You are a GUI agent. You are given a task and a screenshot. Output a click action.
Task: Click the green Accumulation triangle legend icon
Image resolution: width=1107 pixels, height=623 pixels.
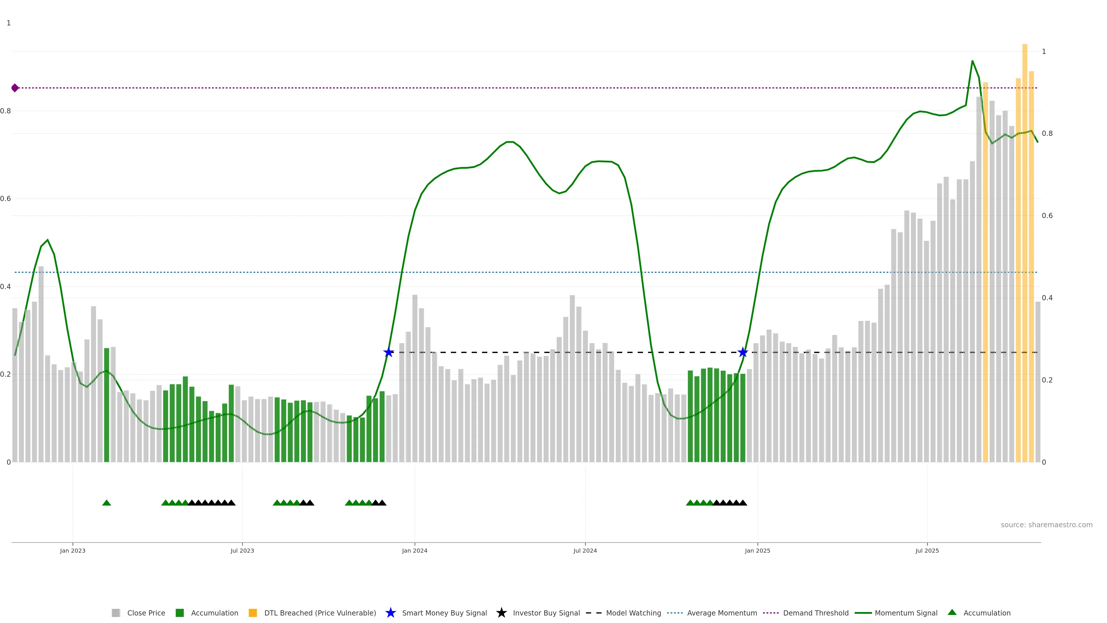[952, 612]
